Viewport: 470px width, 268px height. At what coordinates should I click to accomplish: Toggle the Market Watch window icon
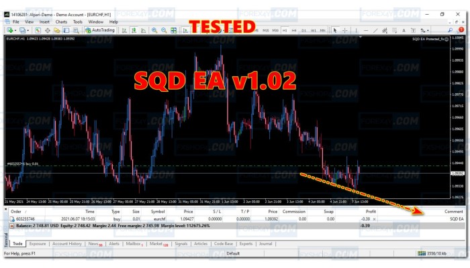tap(38, 30)
